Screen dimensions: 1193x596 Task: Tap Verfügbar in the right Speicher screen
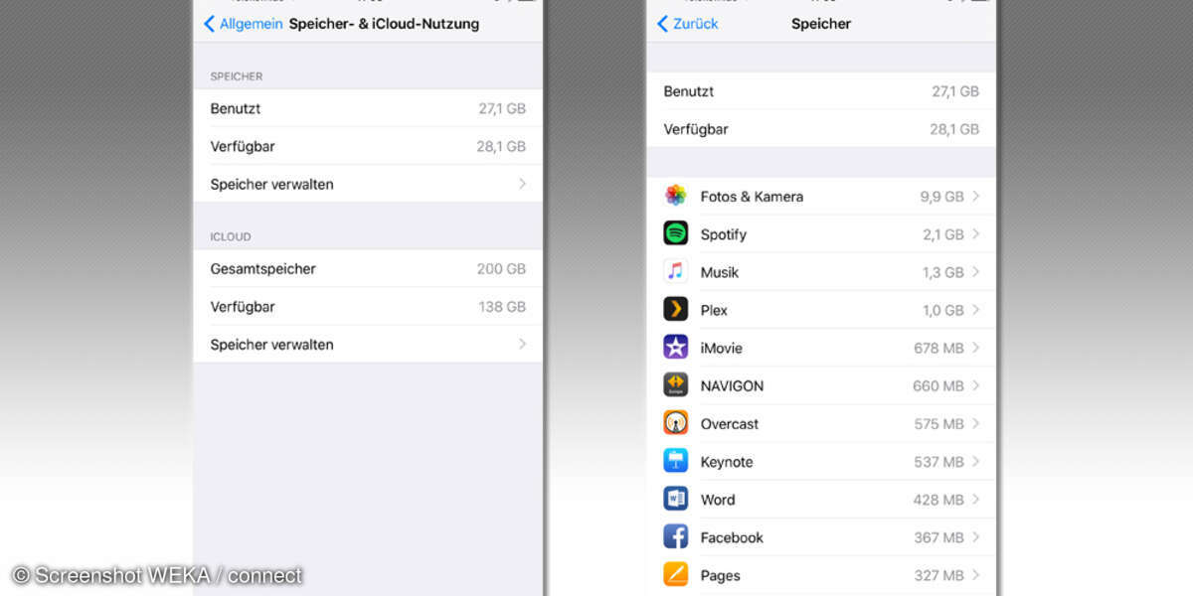(696, 129)
